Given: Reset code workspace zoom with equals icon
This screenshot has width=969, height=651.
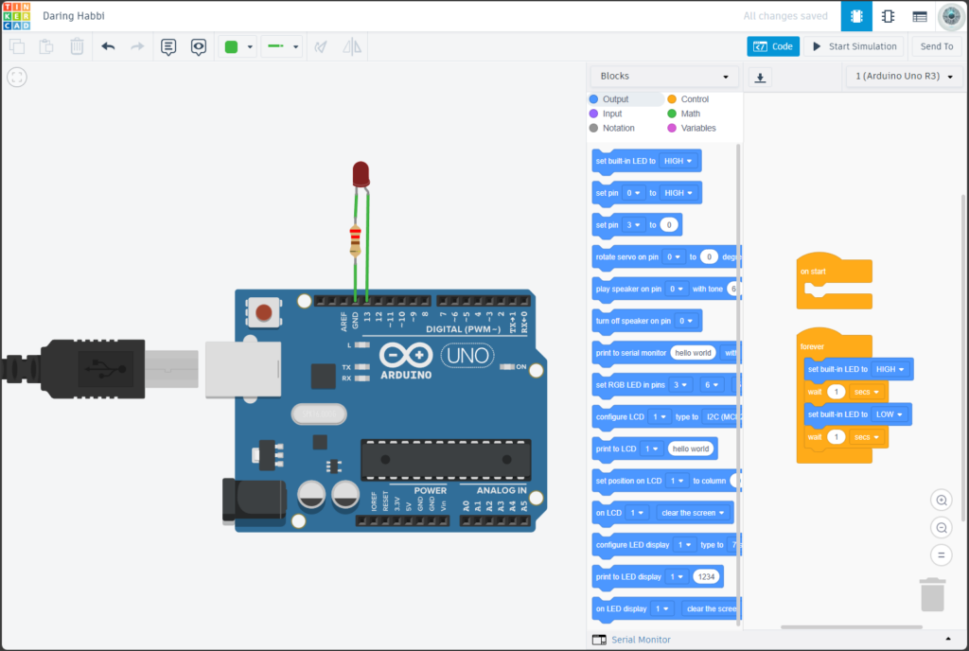Looking at the screenshot, I should click(942, 554).
